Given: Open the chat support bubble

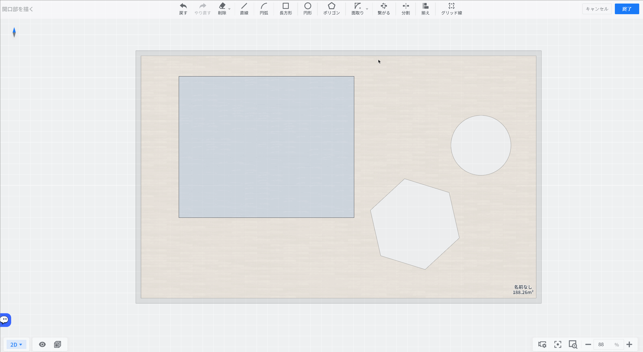Looking at the screenshot, I should (5, 320).
